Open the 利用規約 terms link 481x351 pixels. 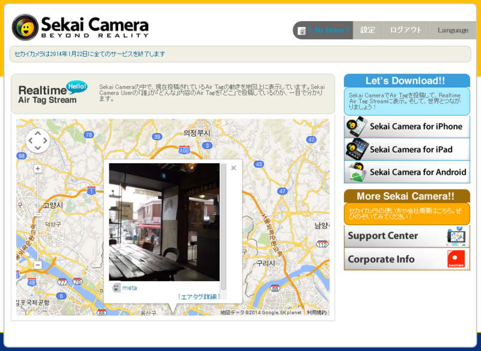(317, 312)
